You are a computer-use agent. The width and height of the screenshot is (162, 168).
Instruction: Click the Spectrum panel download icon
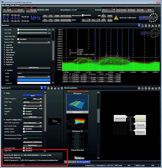153,25
